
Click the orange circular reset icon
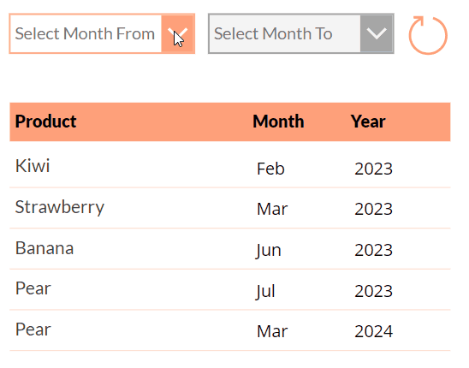tap(428, 35)
